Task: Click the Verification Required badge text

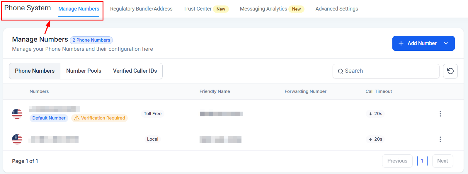Action: click(103, 118)
